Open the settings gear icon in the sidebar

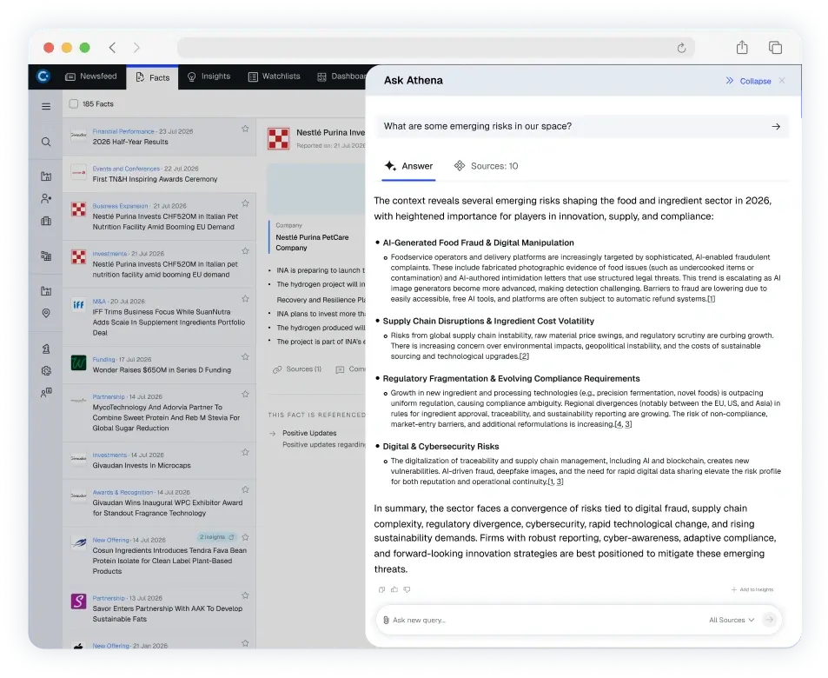pyautogui.click(x=46, y=371)
